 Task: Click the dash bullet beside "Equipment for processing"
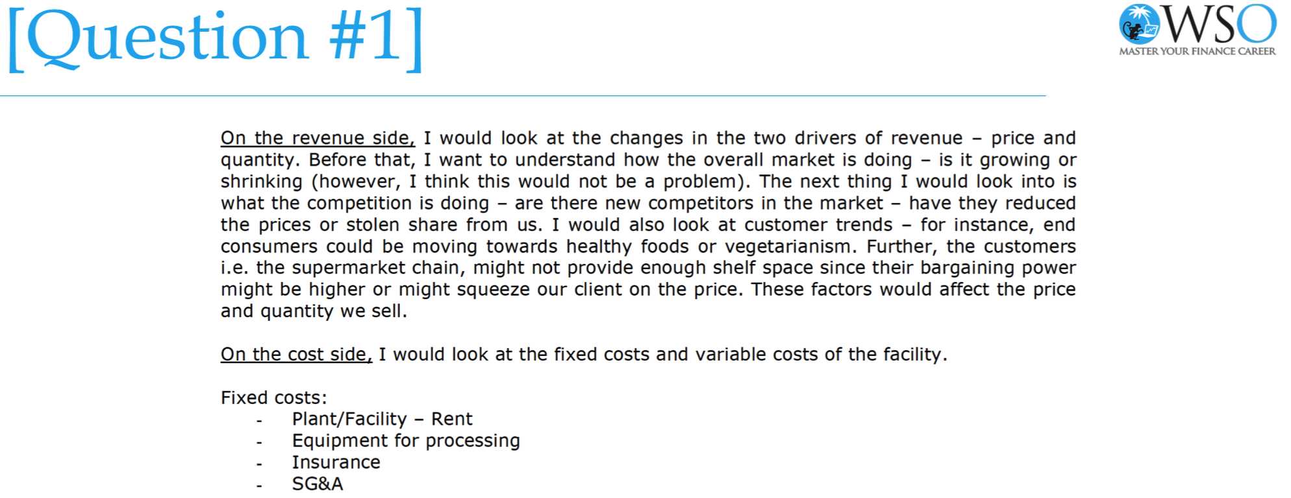[x=259, y=443]
